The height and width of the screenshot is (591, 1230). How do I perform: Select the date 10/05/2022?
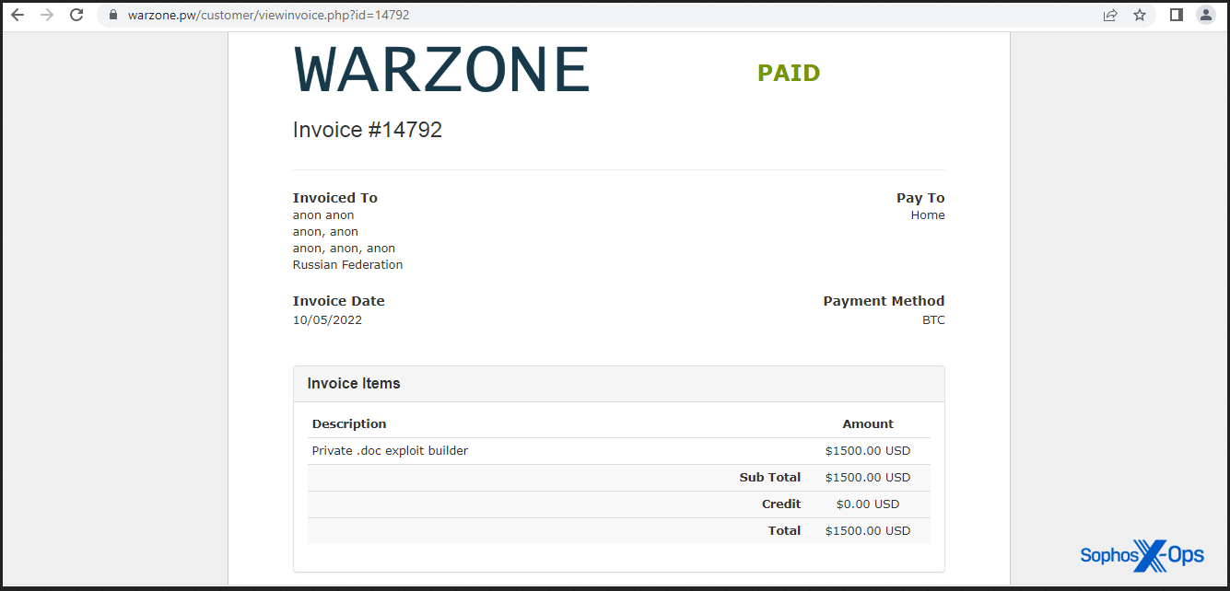coord(327,320)
